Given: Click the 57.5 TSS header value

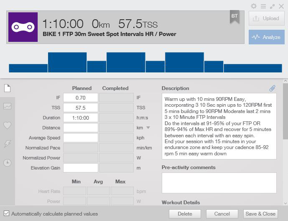Looking at the screenshot, I should tap(138, 24).
